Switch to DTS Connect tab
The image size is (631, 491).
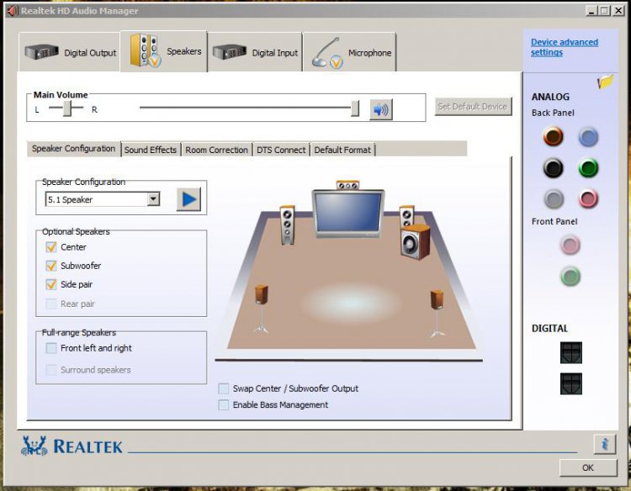pyautogui.click(x=281, y=150)
